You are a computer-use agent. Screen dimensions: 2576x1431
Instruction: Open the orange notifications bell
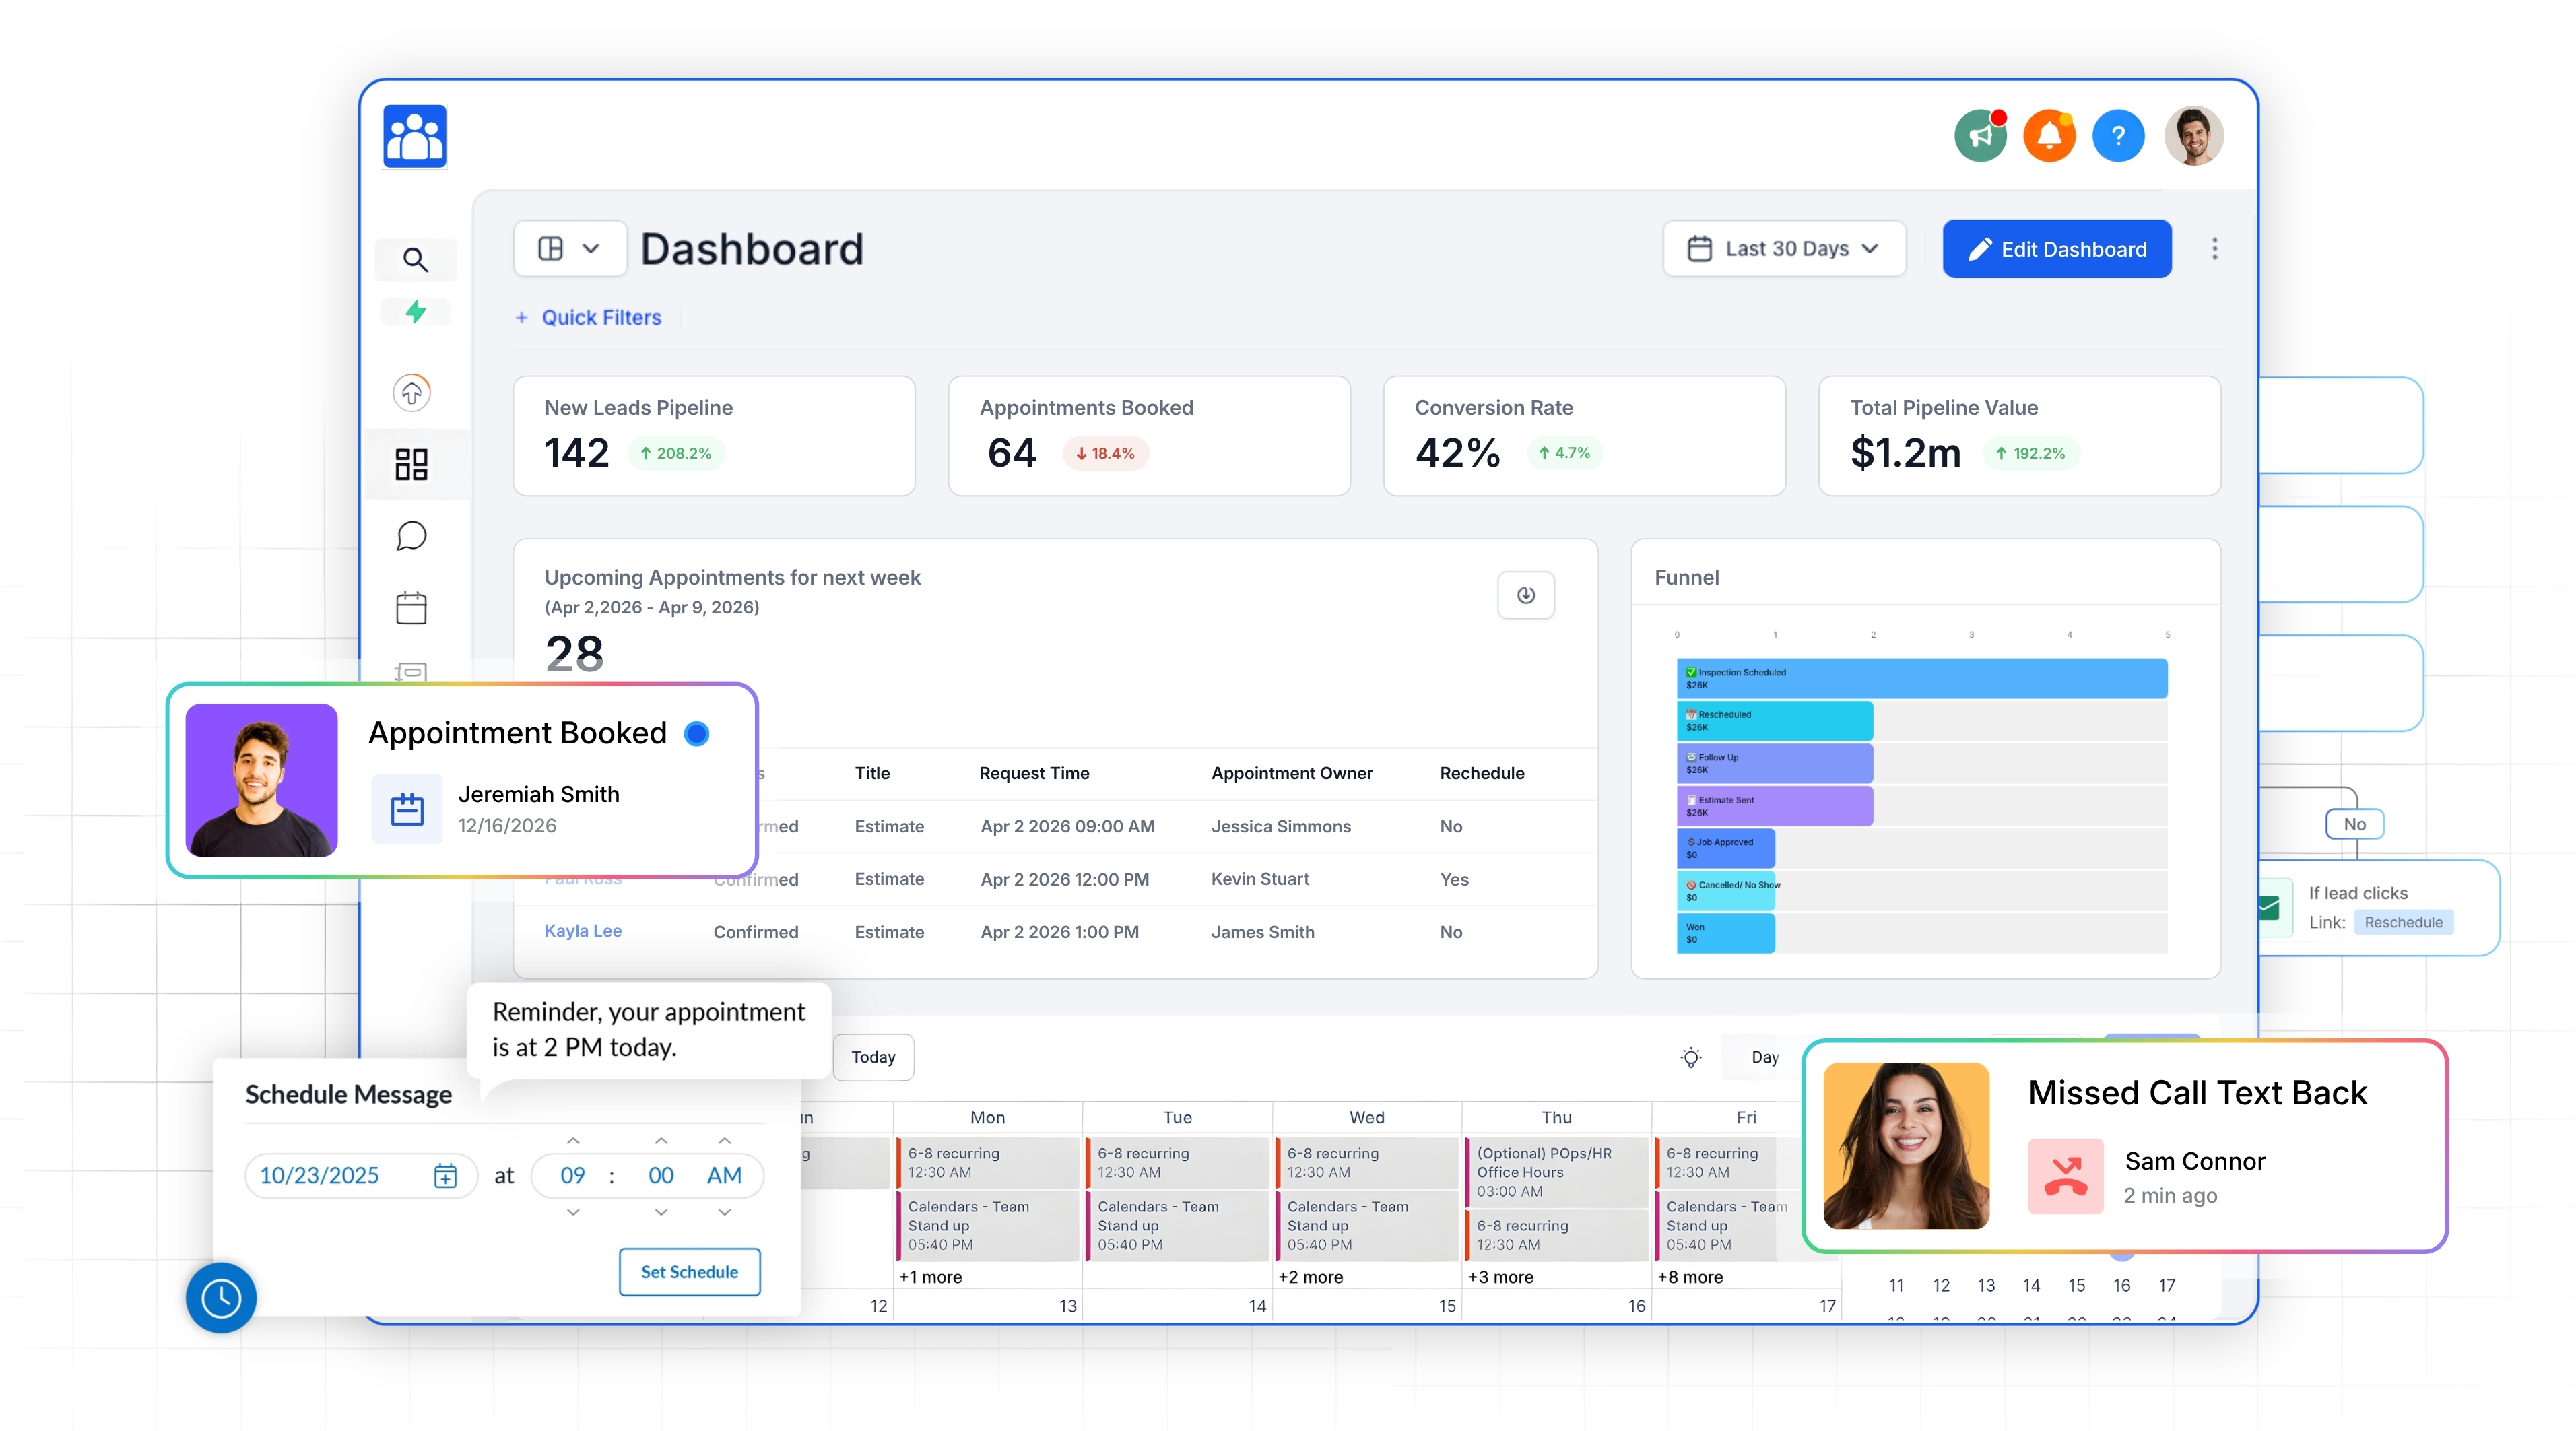(2049, 136)
